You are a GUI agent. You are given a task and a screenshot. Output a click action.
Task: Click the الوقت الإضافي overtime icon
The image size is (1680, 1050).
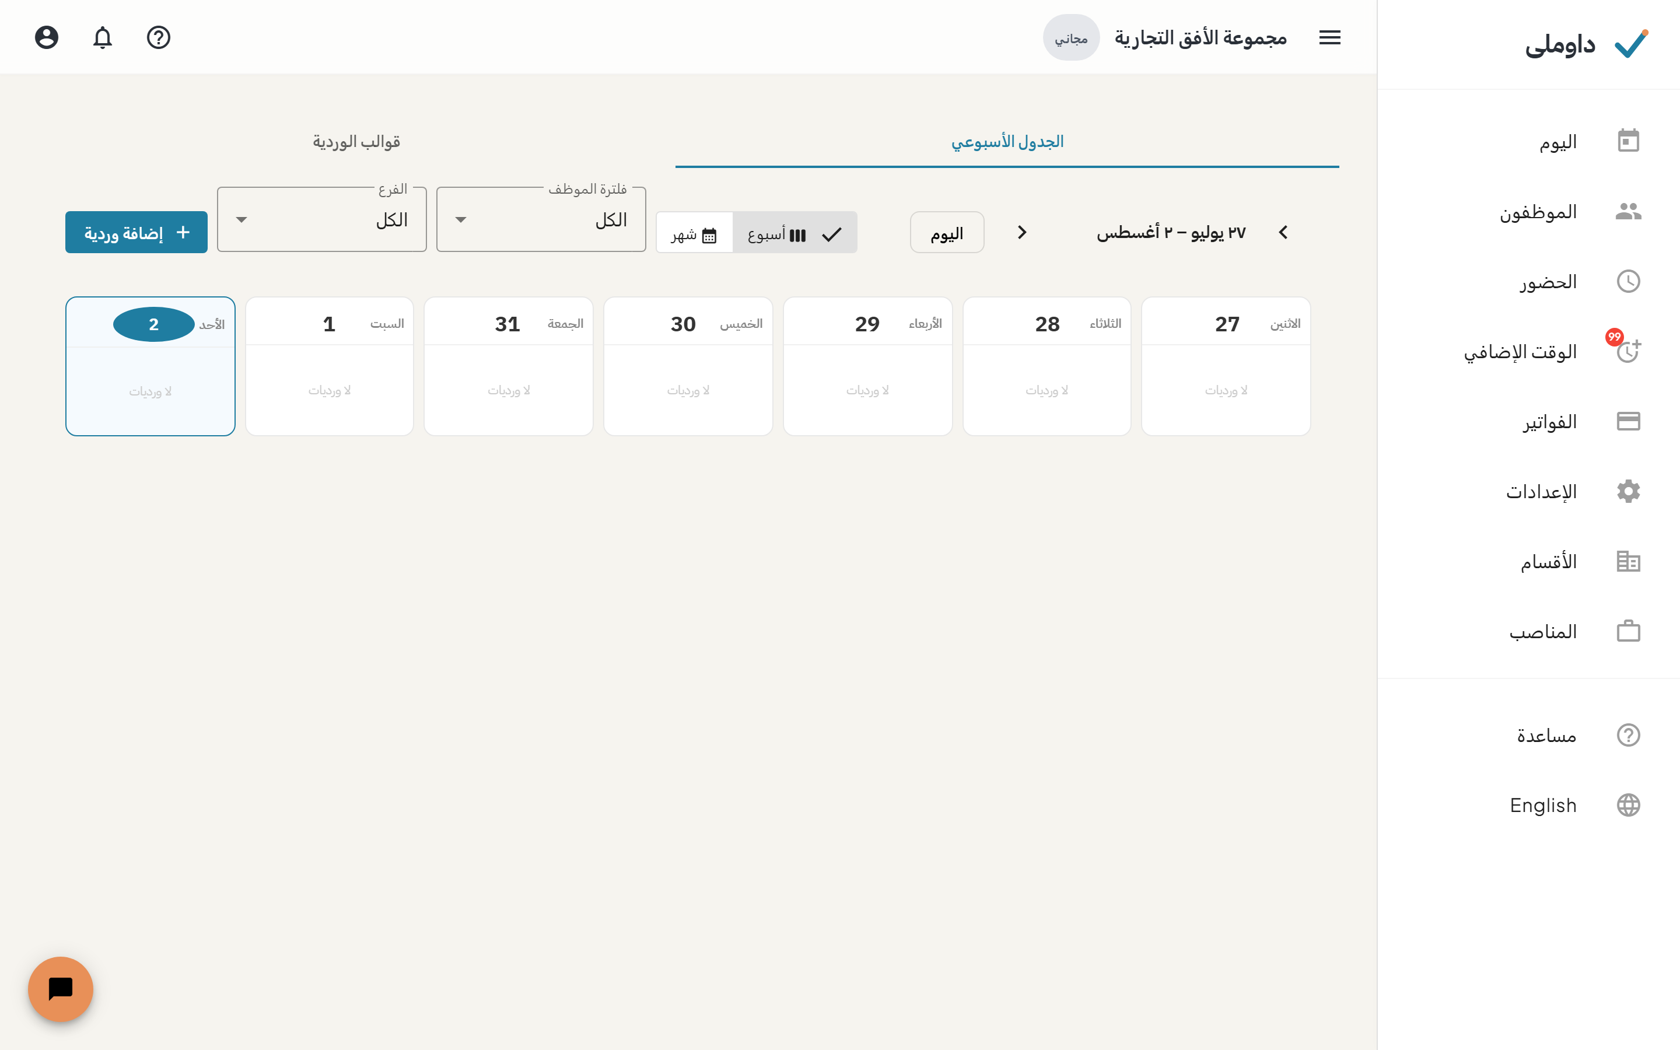point(1628,351)
